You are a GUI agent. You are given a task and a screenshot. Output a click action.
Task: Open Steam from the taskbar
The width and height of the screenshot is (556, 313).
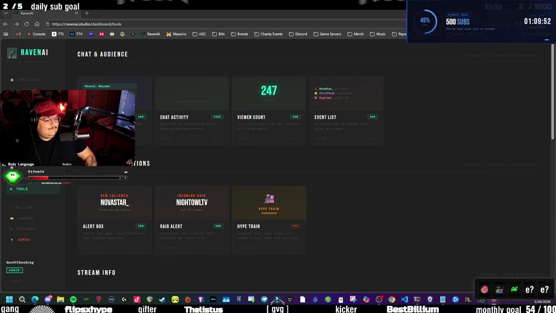pos(162,300)
